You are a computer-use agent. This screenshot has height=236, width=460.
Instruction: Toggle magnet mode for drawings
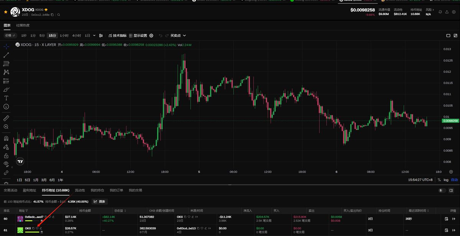6,138
